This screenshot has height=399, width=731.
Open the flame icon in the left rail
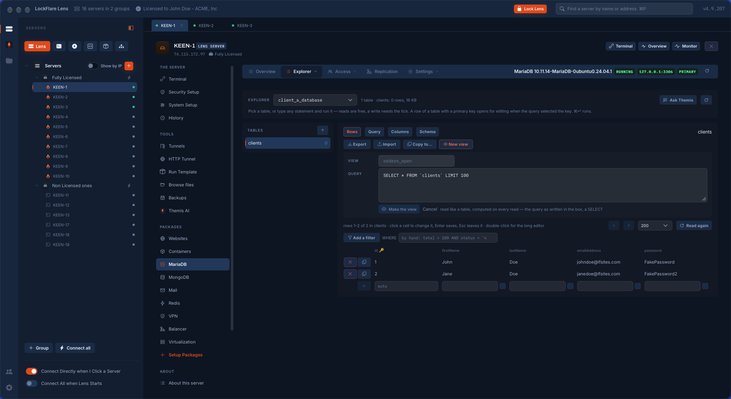pos(9,45)
